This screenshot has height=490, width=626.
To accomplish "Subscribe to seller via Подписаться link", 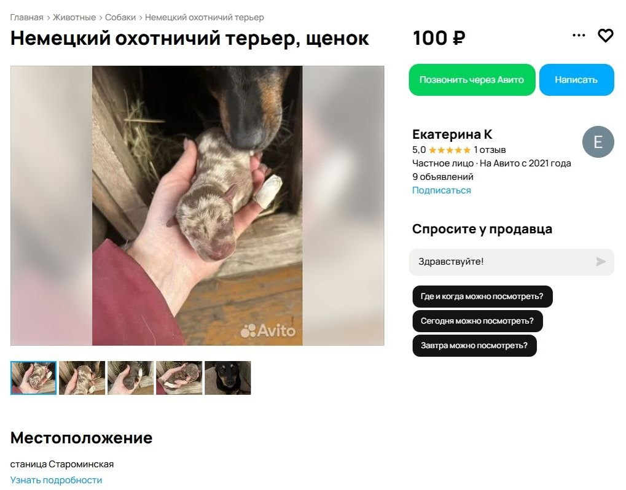I will pos(441,190).
